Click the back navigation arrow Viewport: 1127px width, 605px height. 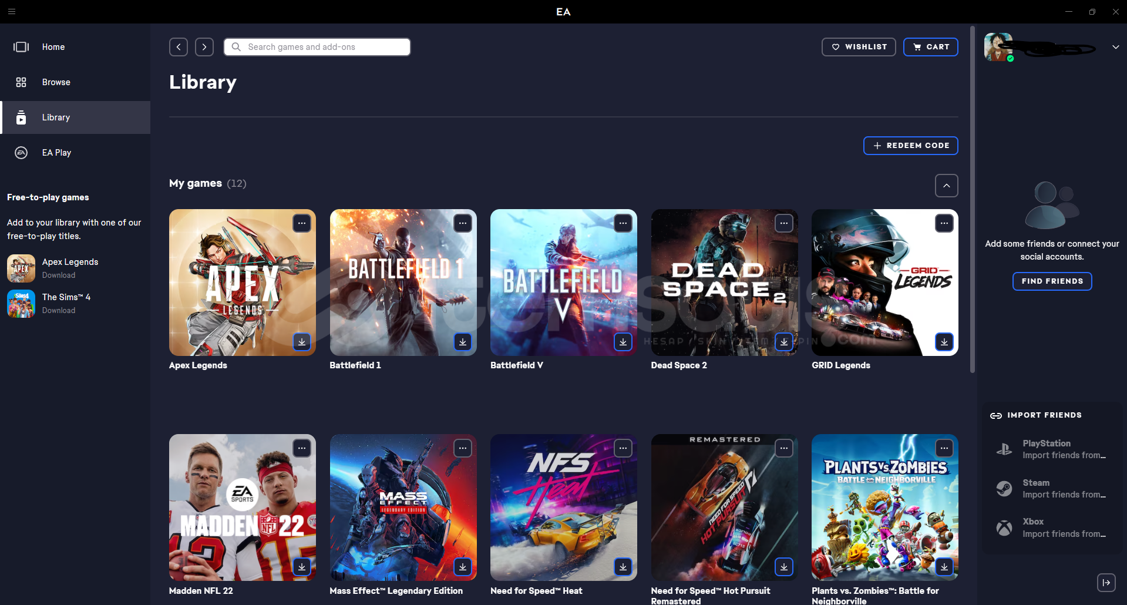coord(179,47)
